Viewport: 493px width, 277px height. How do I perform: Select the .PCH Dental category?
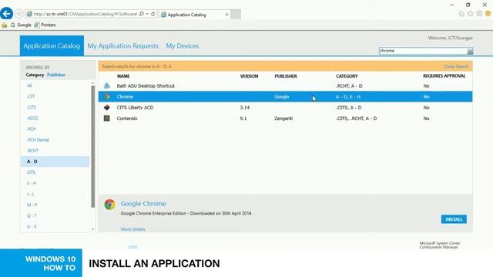[38, 140]
